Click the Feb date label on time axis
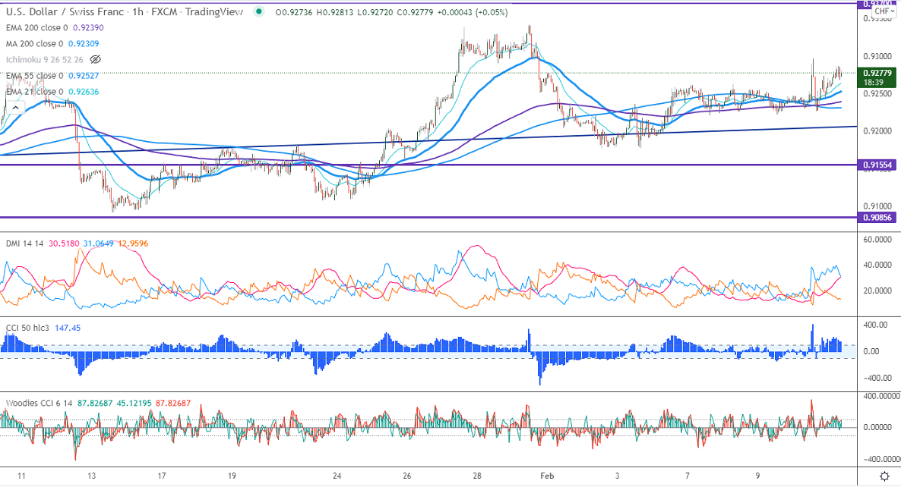The image size is (901, 487). (x=547, y=476)
